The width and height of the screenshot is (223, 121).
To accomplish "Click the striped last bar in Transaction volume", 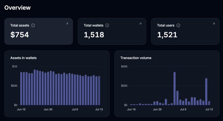I will point(209,103).
